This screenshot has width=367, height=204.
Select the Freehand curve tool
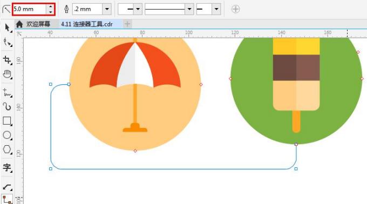click(7, 93)
